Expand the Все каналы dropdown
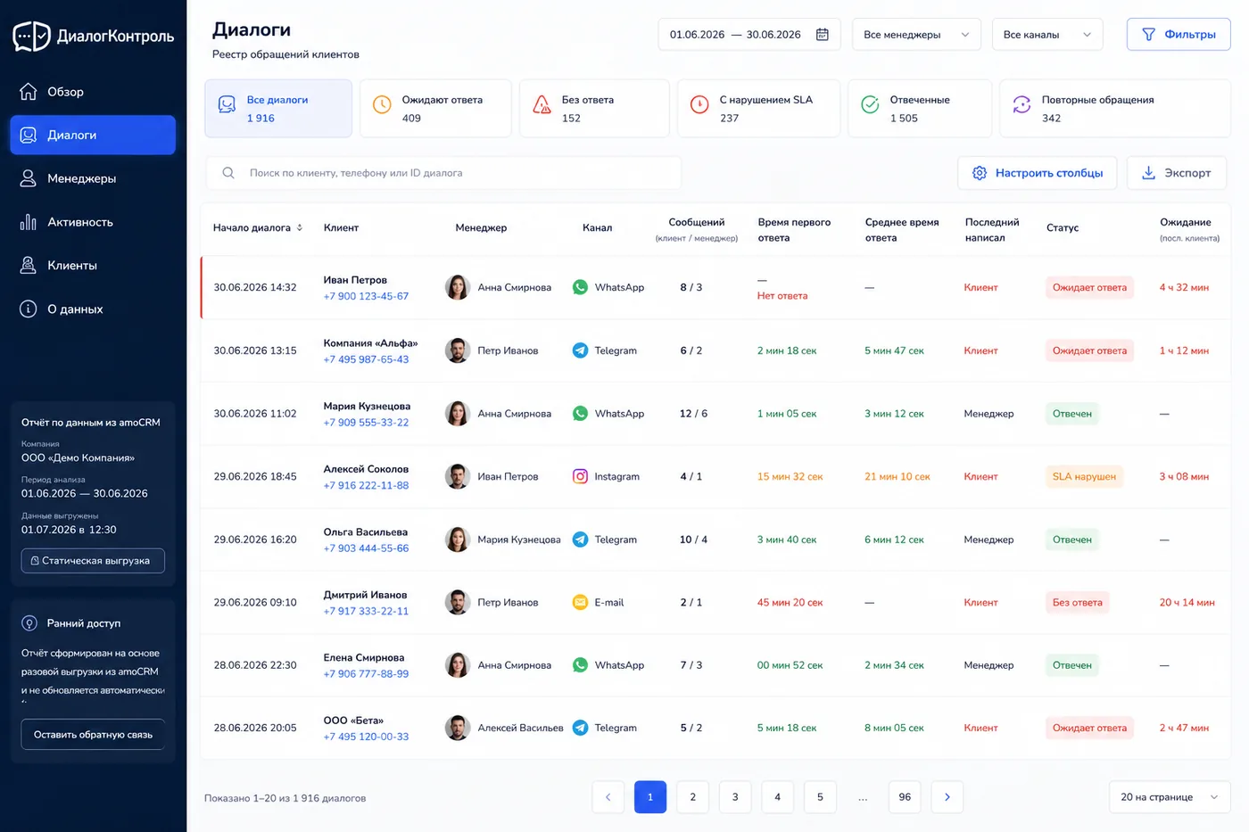The width and height of the screenshot is (1249, 832). coord(1047,35)
